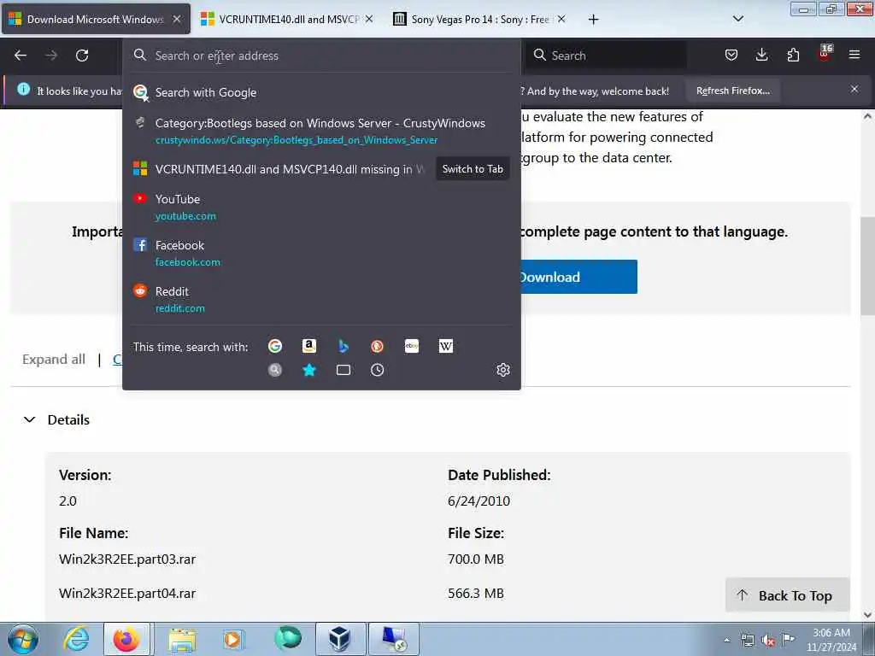Select the date published 6/24/2010
This screenshot has width=875, height=656.
(x=479, y=501)
